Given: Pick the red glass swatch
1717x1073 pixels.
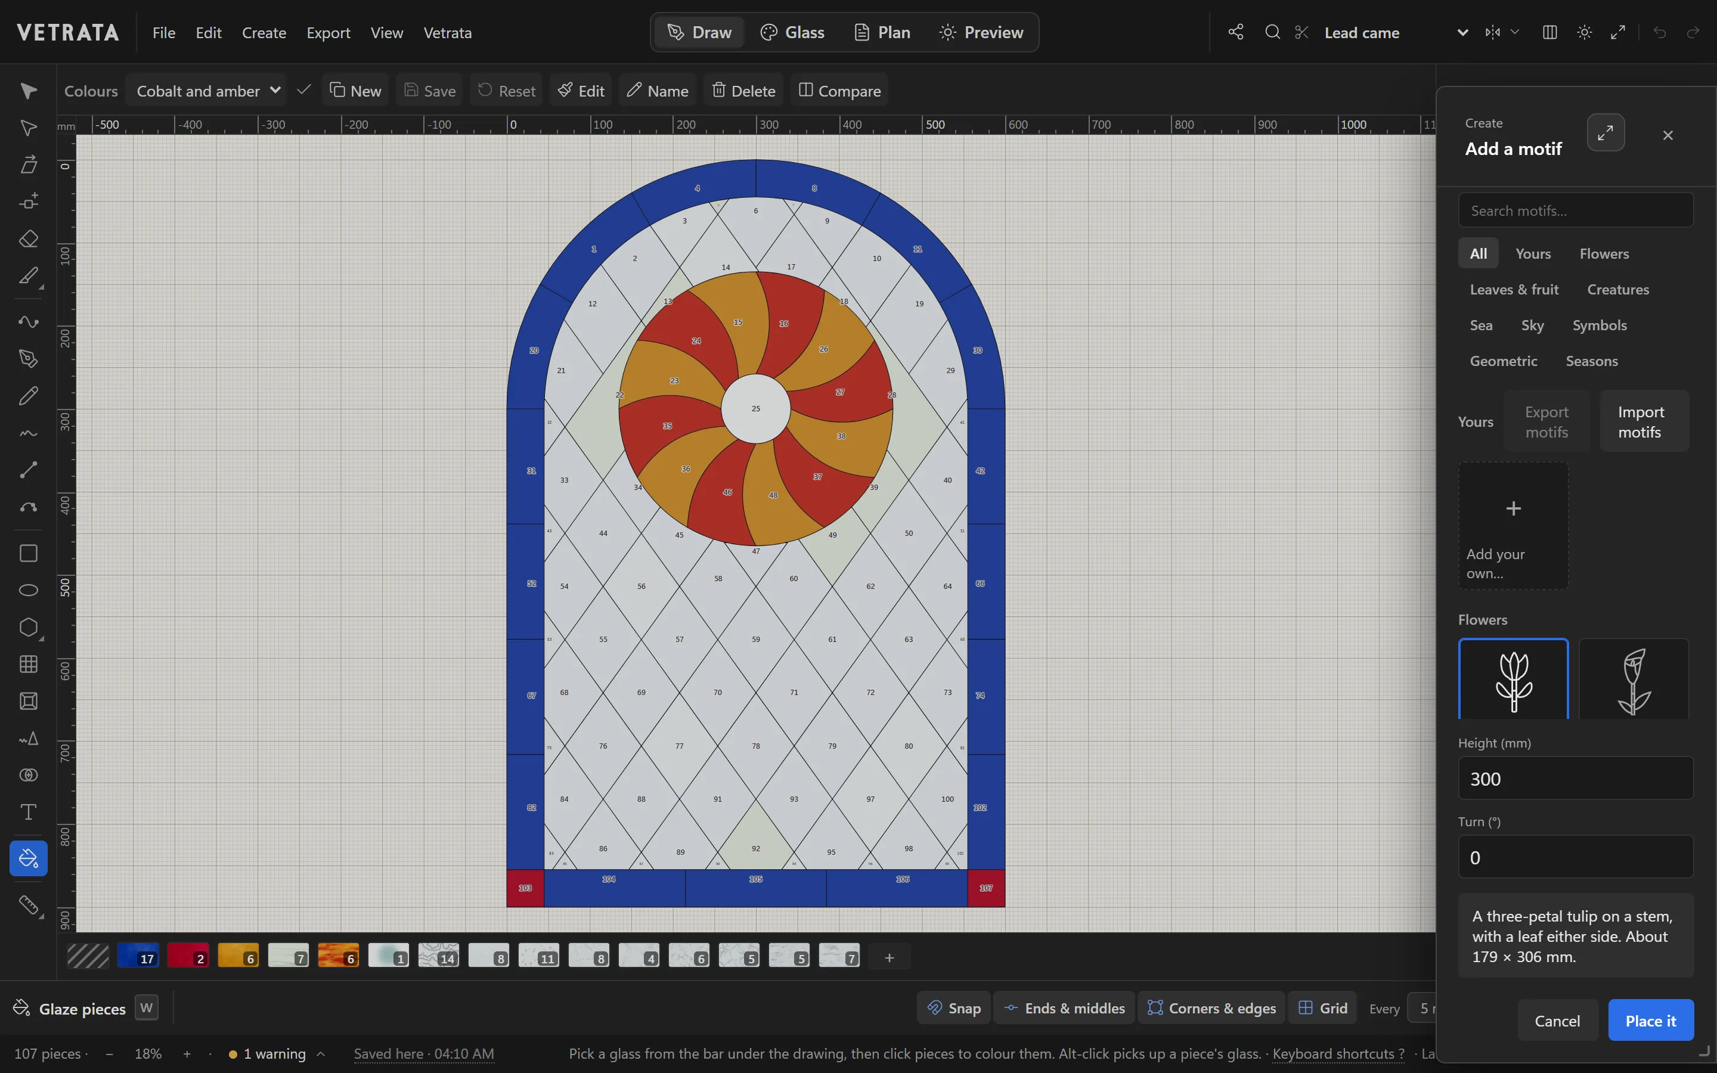Looking at the screenshot, I should coord(188,955).
